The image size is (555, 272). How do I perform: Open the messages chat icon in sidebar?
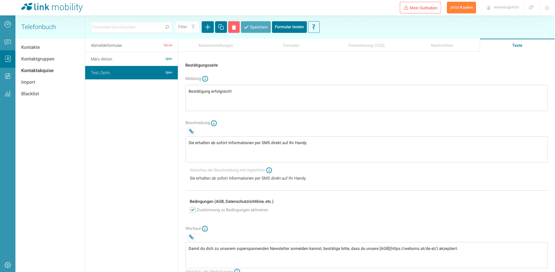(8, 42)
